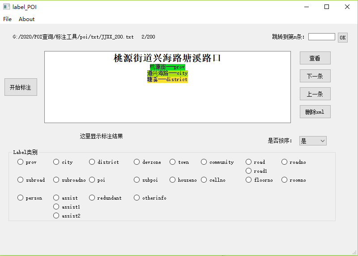Image resolution: width=358 pixels, height=256 pixels.
Task: Open the File menu
Action: tap(7, 19)
